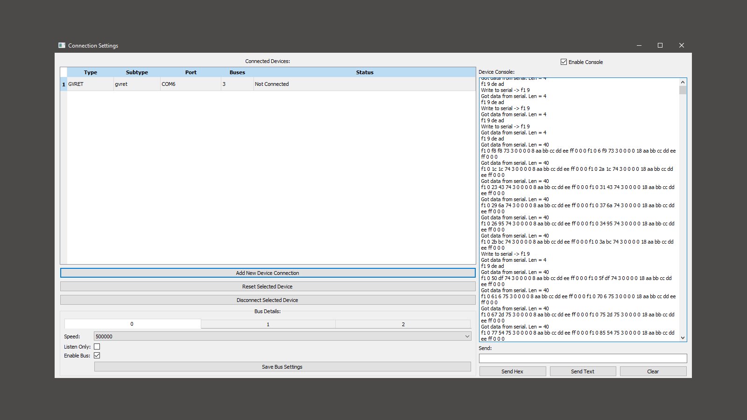Click the console scrollbar up arrow
The height and width of the screenshot is (420, 747).
coord(683,82)
